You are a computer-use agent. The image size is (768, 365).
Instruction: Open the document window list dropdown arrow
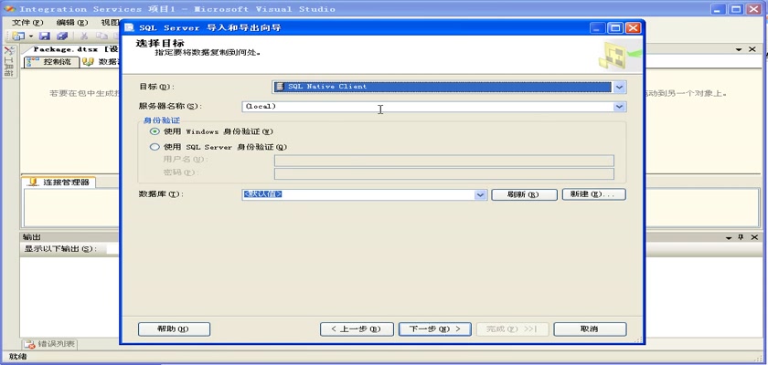(x=739, y=49)
